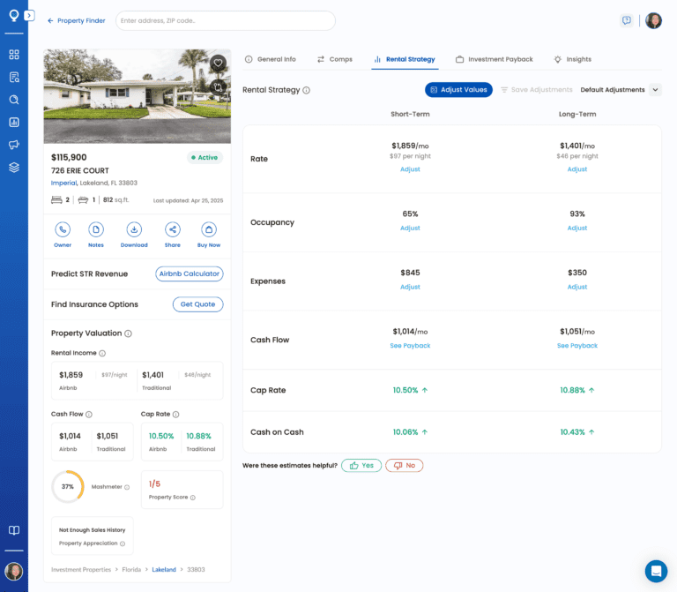Switch to the Comps tab
The width and height of the screenshot is (677, 592).
coord(334,59)
